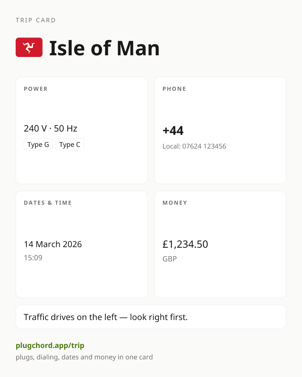Click the Isle of Man flag icon

(x=29, y=47)
